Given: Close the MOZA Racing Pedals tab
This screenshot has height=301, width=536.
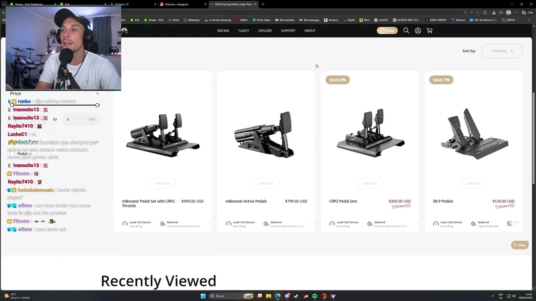Looking at the screenshot, I should 255,4.
